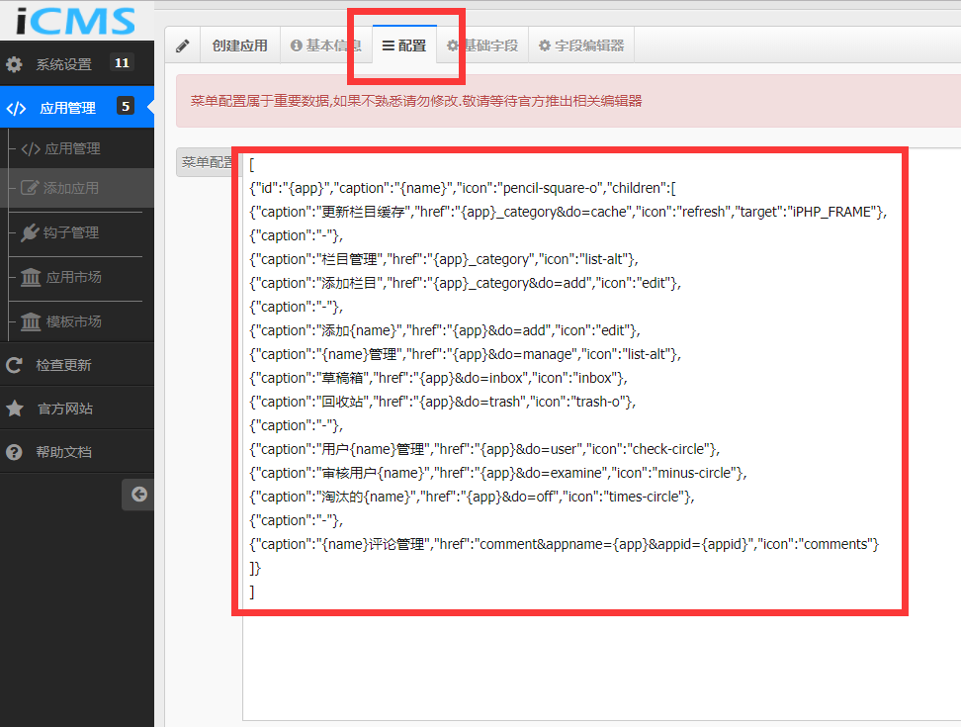Open the 系统设置 sidebar menu
Viewport: 961px width, 727px height.
pos(76,63)
